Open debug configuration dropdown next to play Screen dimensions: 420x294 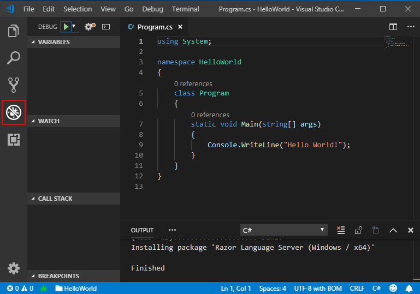point(74,26)
